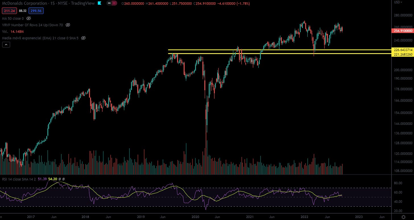Viewport: 414px width, 220px height.
Task: Click the 80.00 RSI axis label
Action: (x=398, y=183)
